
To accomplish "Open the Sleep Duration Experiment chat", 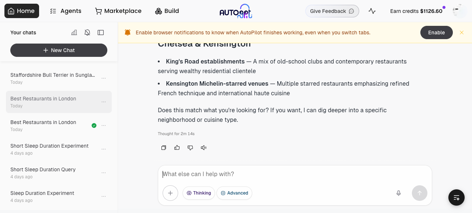I will click(x=53, y=196).
